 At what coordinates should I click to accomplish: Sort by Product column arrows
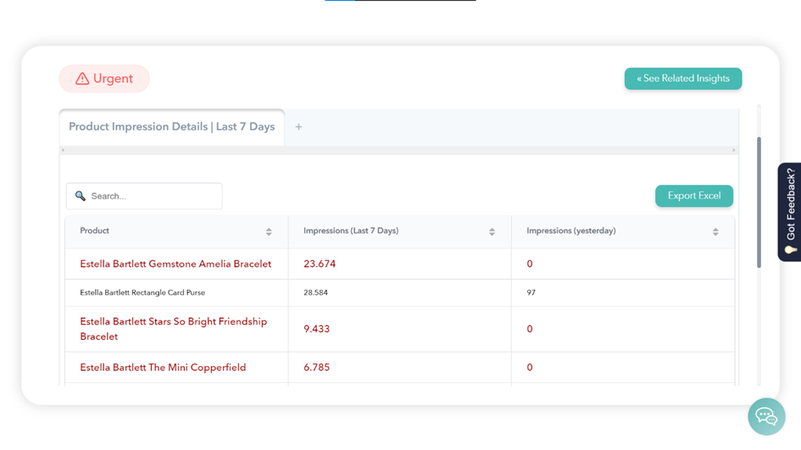point(269,231)
